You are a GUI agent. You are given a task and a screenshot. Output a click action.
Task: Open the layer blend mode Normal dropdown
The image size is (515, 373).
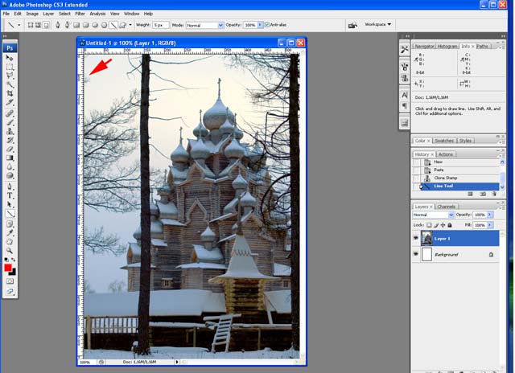431,215
